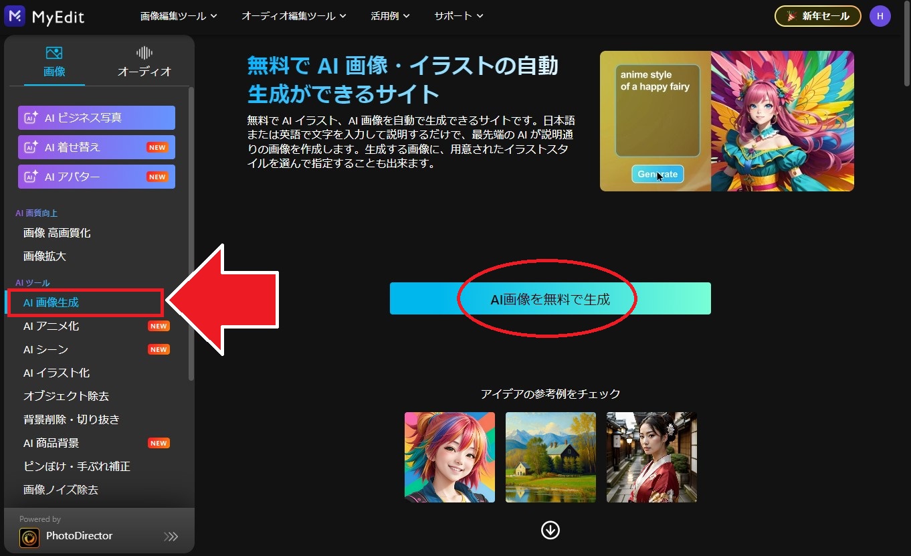Click the colorful-haired anime girl thumbnail
The width and height of the screenshot is (911, 556).
click(x=450, y=458)
